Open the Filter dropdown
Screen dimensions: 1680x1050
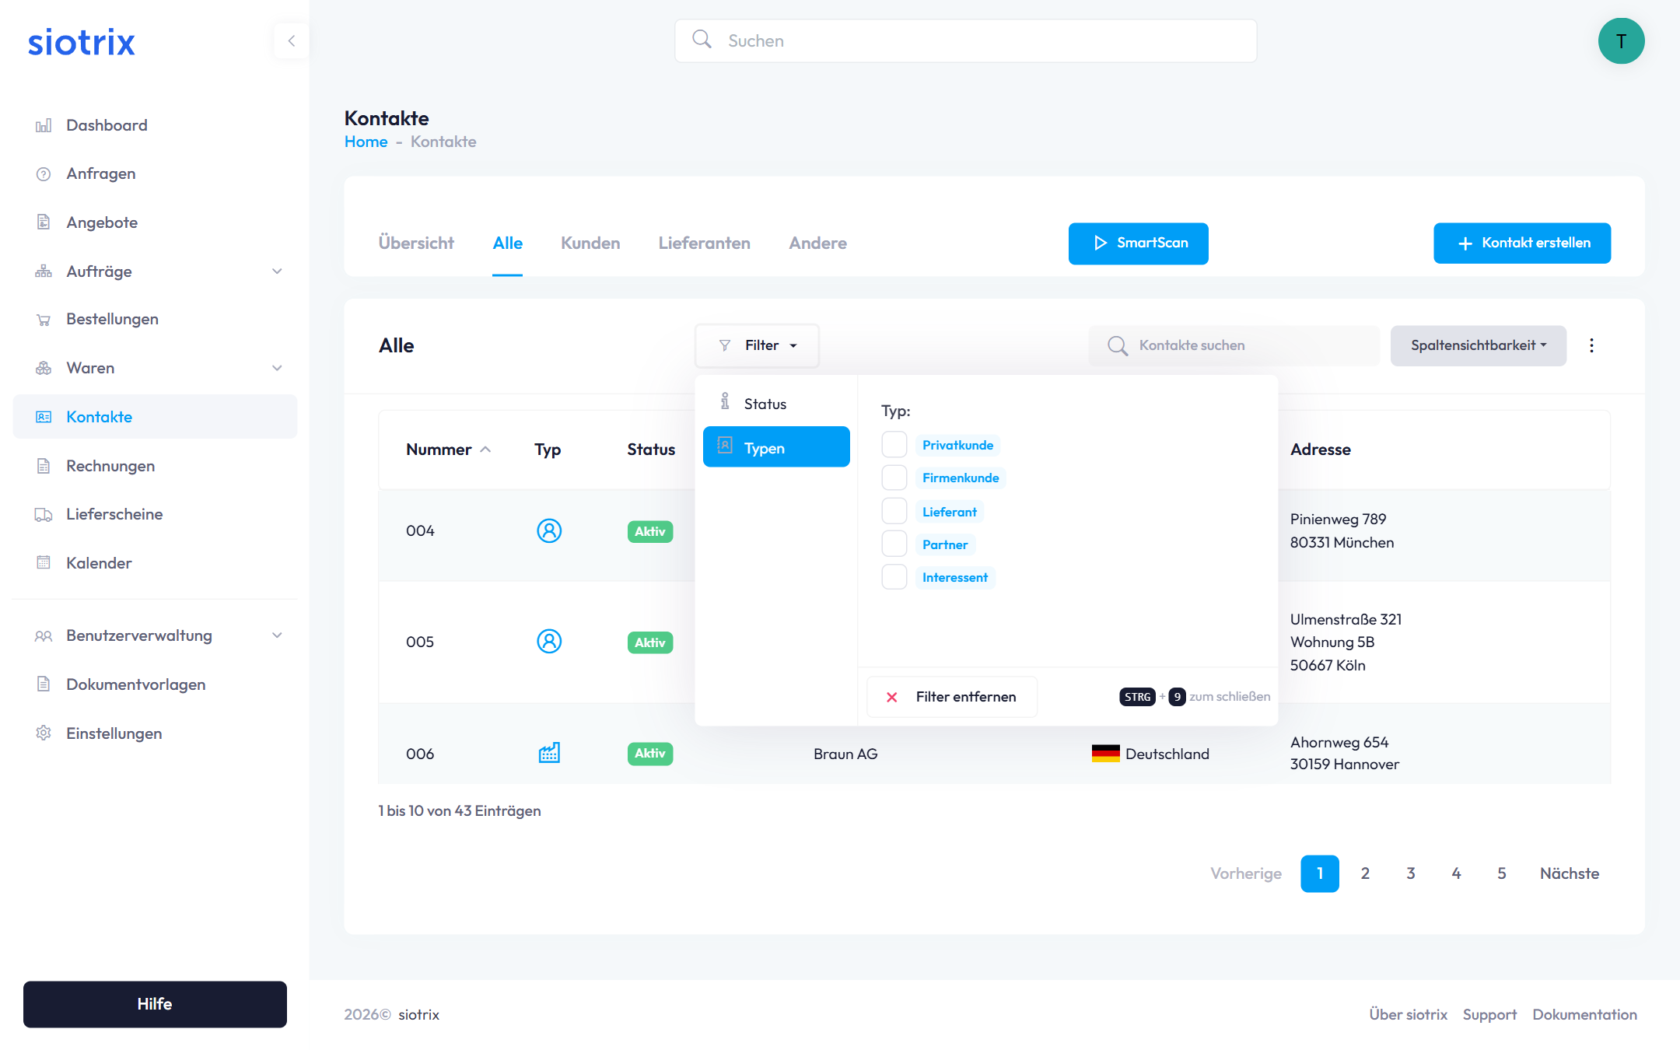point(757,345)
